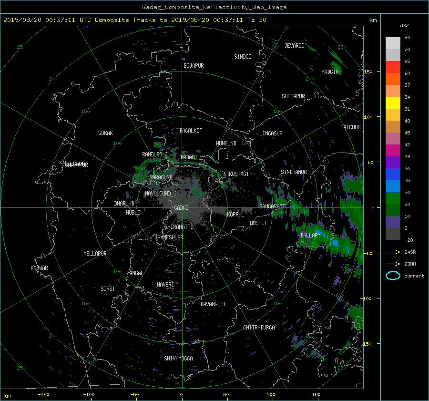Click the BIJAPUR city label

pyautogui.click(x=194, y=66)
